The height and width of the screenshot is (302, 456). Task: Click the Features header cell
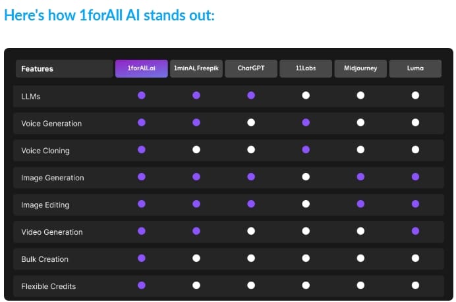(65, 68)
